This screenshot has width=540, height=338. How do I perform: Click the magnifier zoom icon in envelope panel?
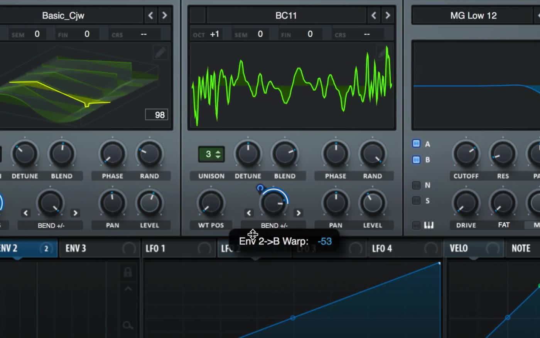(x=128, y=325)
